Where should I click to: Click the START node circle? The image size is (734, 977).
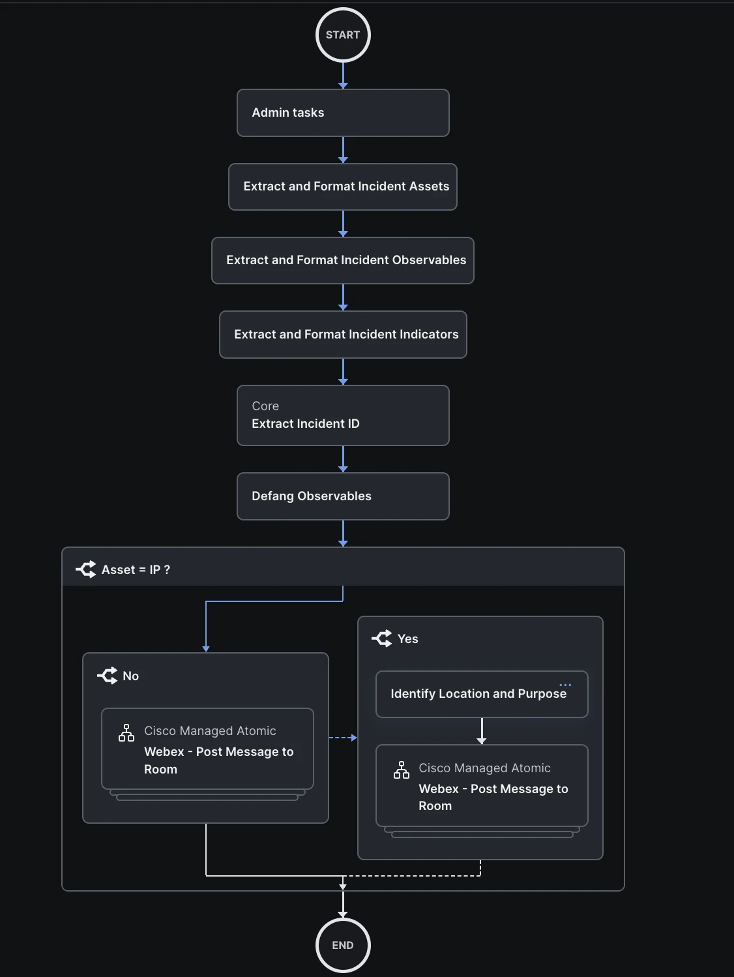click(x=343, y=35)
